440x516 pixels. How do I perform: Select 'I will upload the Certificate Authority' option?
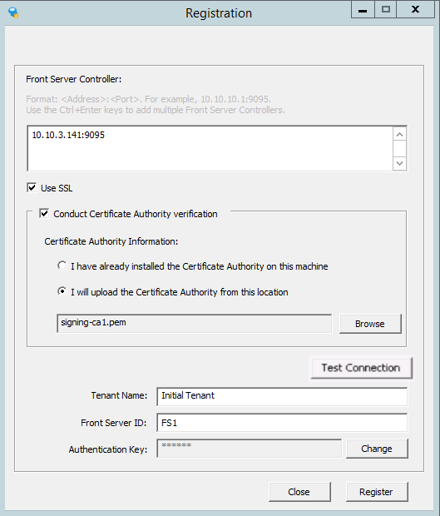62,291
